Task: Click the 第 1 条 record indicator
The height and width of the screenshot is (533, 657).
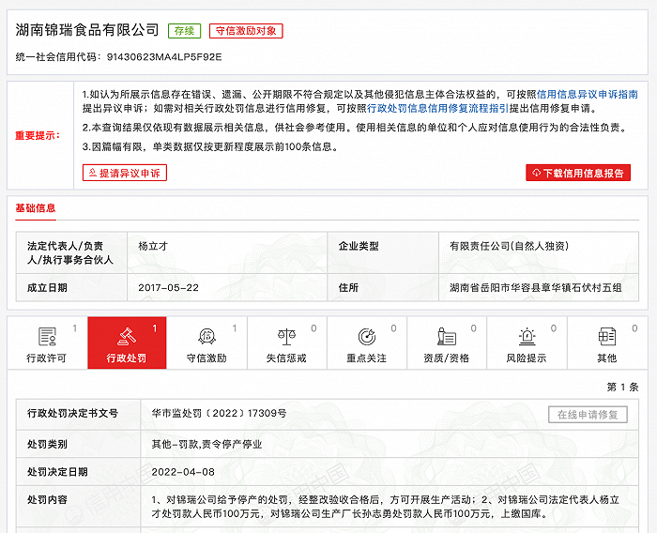Action: click(622, 388)
